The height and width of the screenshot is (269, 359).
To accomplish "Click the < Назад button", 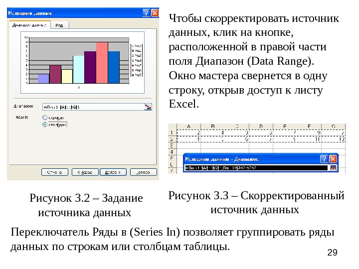I will (x=85, y=172).
